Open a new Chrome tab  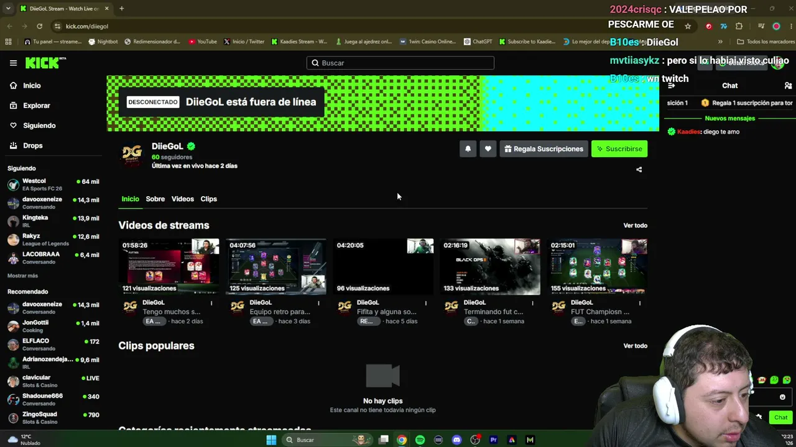(121, 9)
